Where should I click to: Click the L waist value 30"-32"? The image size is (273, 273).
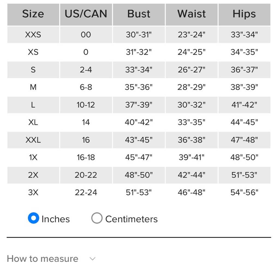pyautogui.click(x=192, y=105)
